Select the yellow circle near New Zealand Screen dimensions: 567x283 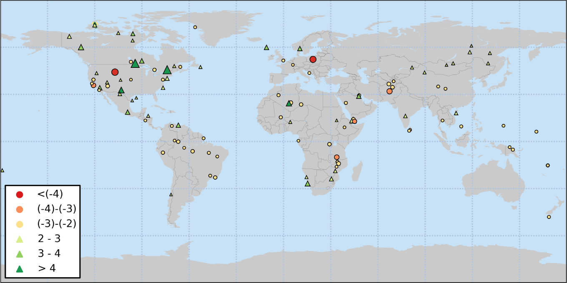(549, 217)
